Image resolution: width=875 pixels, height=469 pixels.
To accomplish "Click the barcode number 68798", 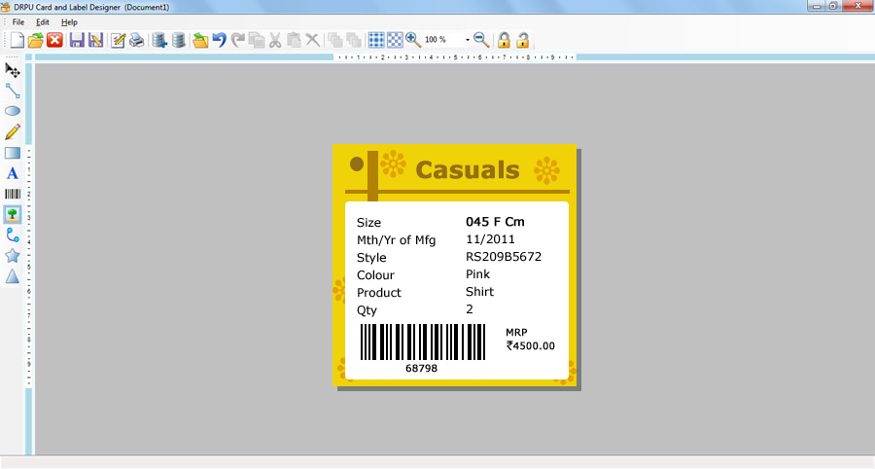I will coord(421,369).
